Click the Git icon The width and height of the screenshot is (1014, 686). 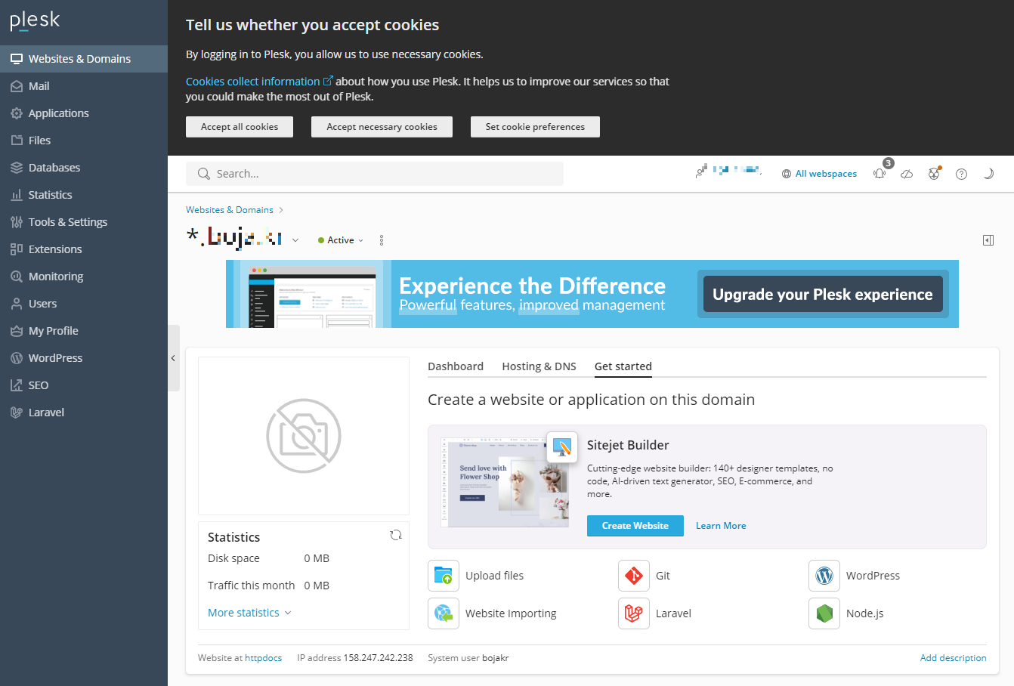coord(634,576)
